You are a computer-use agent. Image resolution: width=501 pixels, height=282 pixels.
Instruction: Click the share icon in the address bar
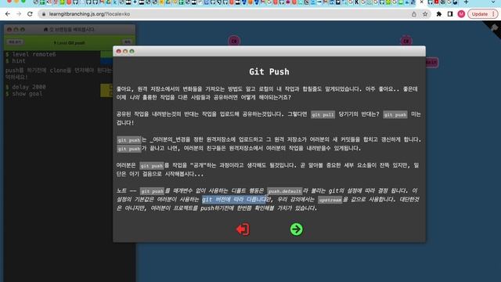click(414, 14)
